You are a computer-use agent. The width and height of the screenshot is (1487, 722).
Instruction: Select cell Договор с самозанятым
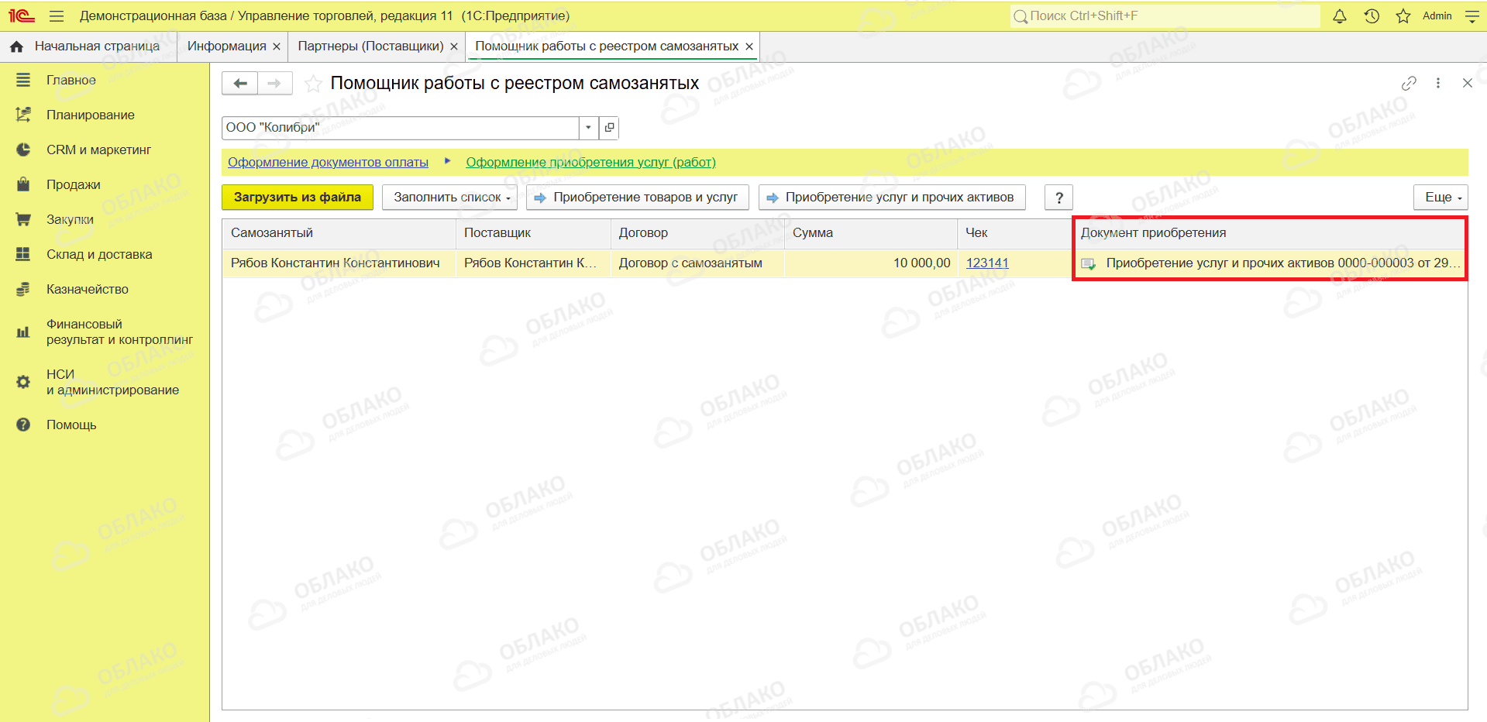[x=697, y=263]
